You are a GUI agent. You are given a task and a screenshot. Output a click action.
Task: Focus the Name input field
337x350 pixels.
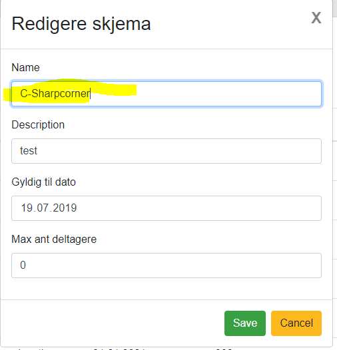pyautogui.click(x=167, y=94)
